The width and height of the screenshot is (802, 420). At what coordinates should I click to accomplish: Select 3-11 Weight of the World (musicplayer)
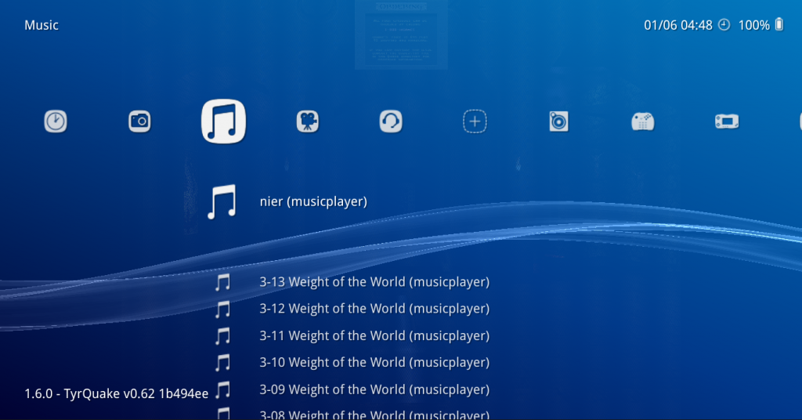click(x=374, y=335)
